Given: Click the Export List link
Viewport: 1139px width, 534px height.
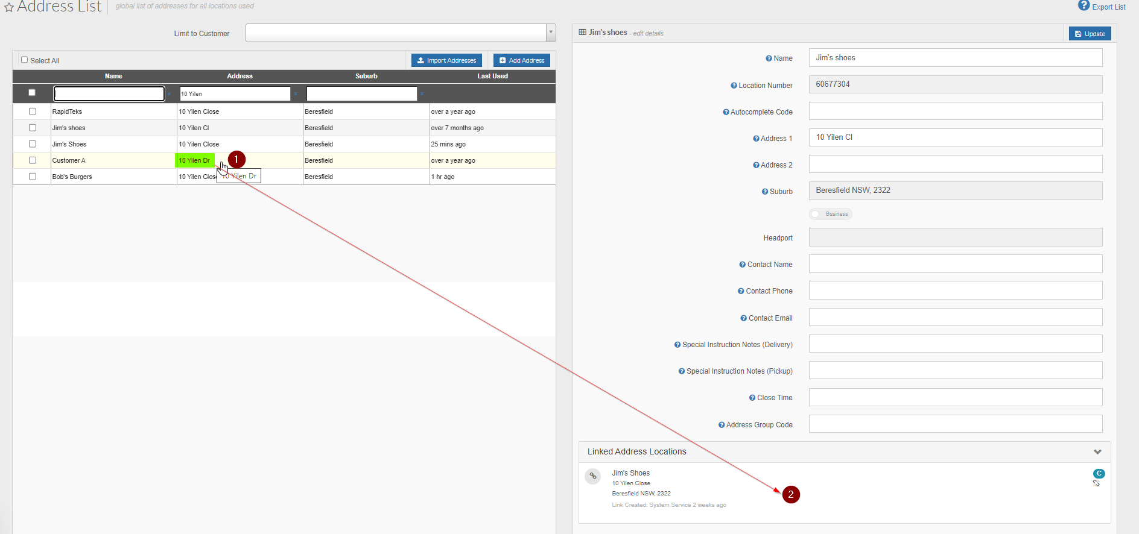Looking at the screenshot, I should coord(1109,7).
